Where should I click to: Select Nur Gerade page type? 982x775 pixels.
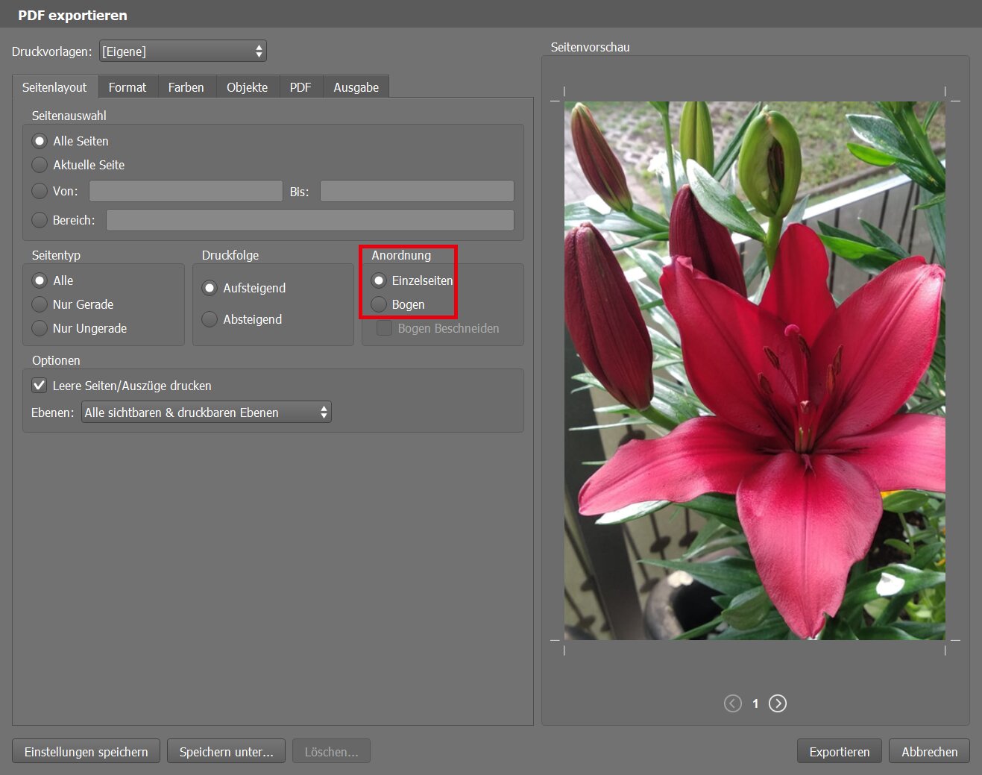point(40,304)
